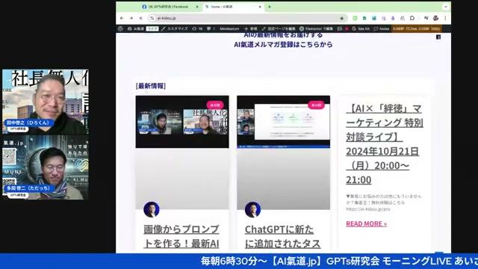
Task: Go forward with the browser forward arrow
Action: pos(131,18)
